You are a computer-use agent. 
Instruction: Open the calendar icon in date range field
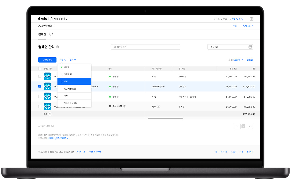click(x=250, y=47)
